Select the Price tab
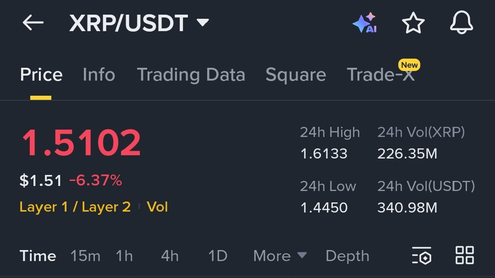This screenshot has width=495, height=278. pos(41,75)
